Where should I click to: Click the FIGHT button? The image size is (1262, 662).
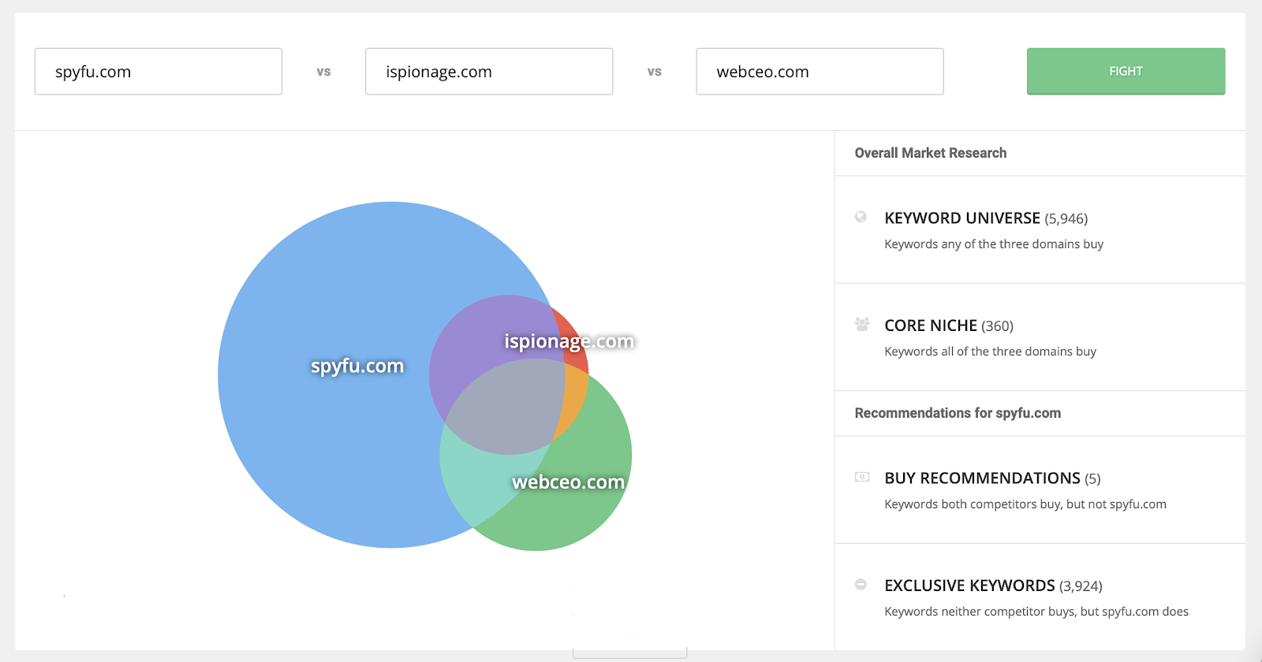(x=1126, y=71)
